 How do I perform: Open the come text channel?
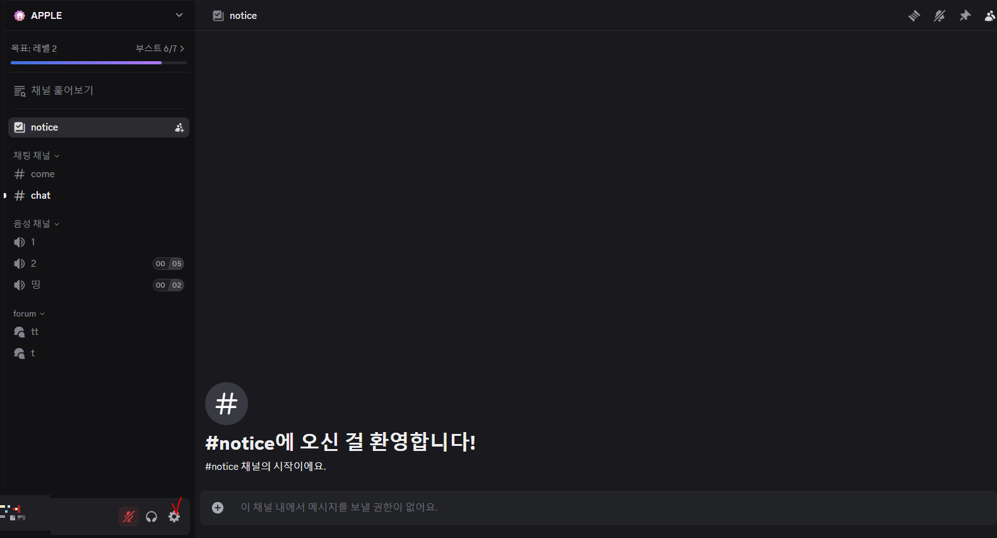tap(98, 174)
